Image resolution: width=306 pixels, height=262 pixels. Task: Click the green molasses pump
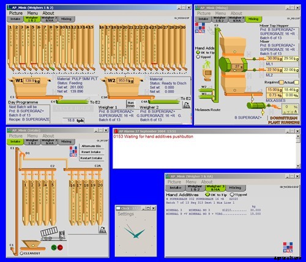tap(256, 105)
